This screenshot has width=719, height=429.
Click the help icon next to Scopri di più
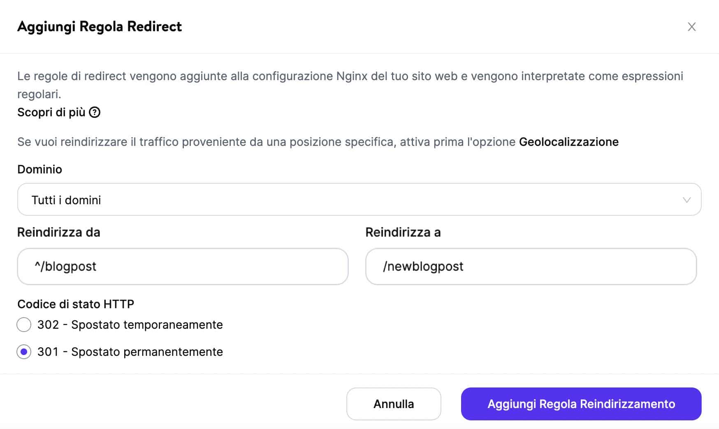click(95, 112)
